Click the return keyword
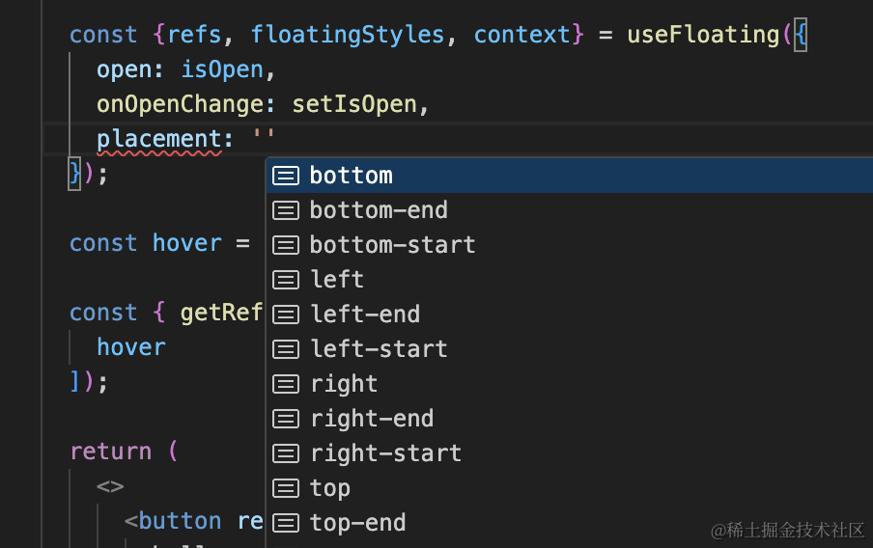 110,452
